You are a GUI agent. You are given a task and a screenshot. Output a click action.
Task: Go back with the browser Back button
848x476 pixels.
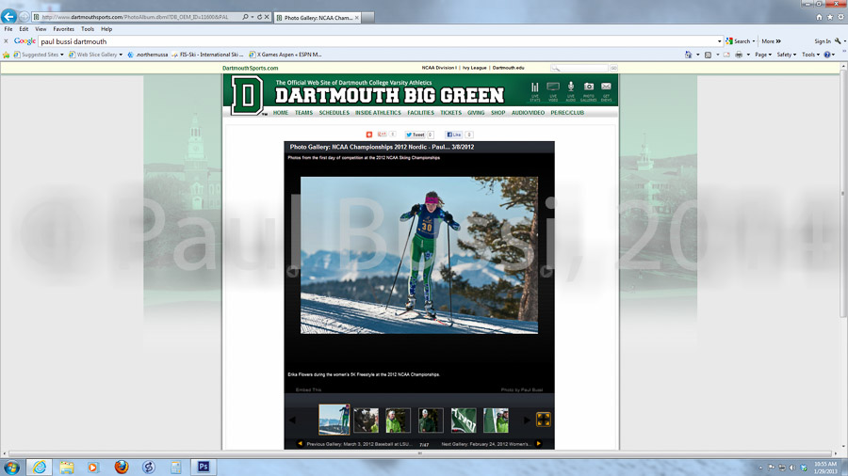8,16
